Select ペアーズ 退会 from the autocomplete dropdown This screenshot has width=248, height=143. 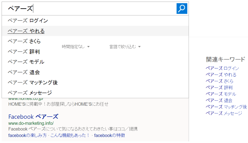[24, 72]
